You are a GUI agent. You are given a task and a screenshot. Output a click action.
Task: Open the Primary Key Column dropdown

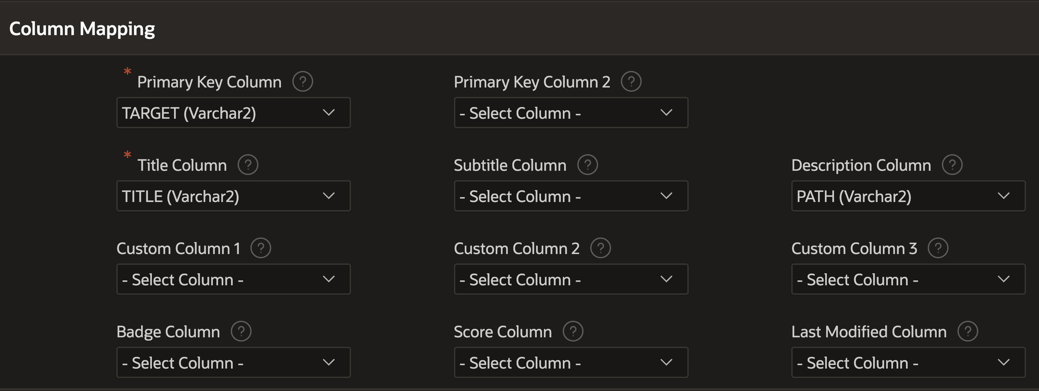[x=234, y=113]
